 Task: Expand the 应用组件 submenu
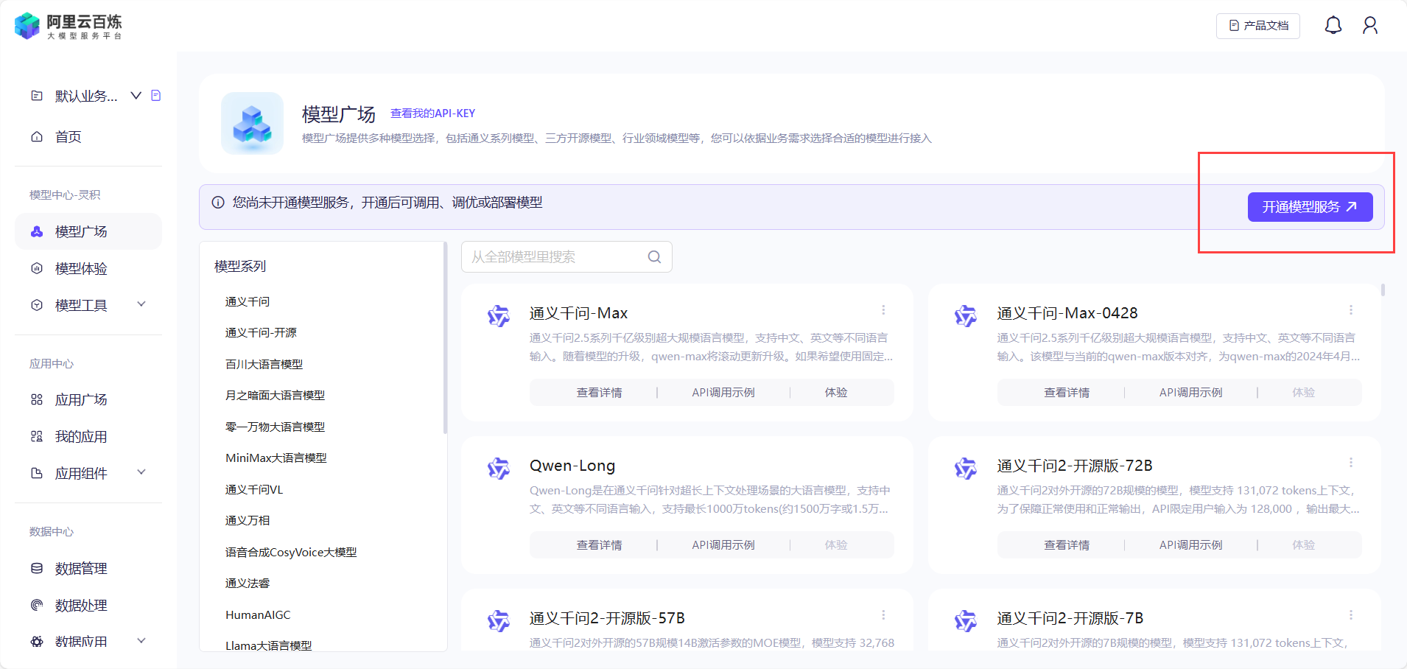click(141, 472)
